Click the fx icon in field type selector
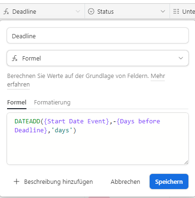The height and width of the screenshot is (198, 195). pos(15,58)
